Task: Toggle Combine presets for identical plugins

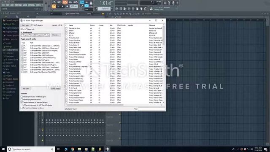Action: 22,102
